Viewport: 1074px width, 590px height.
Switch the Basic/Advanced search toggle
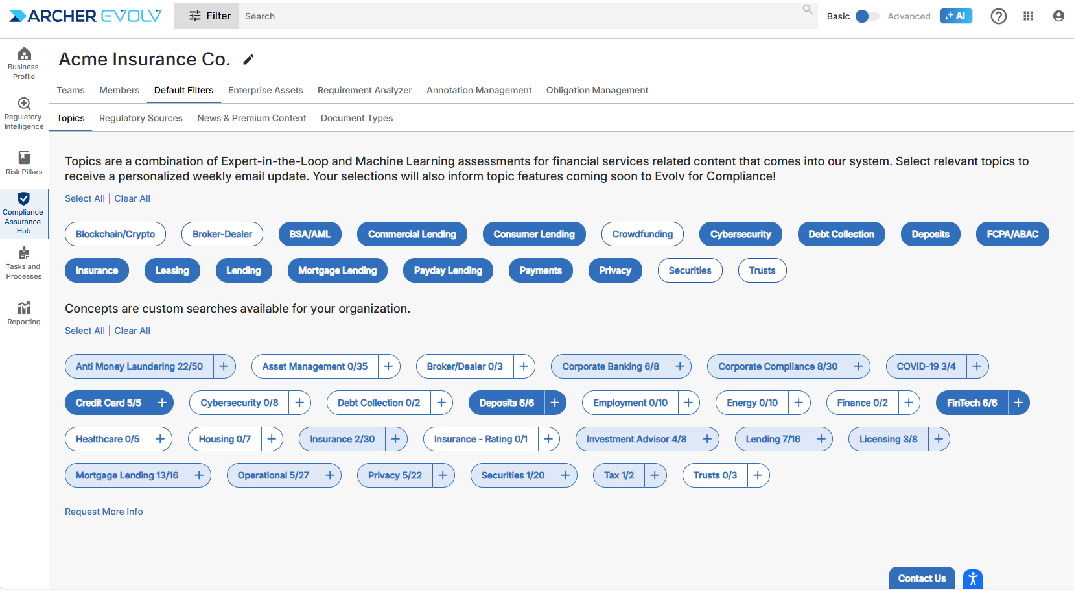[x=867, y=16]
